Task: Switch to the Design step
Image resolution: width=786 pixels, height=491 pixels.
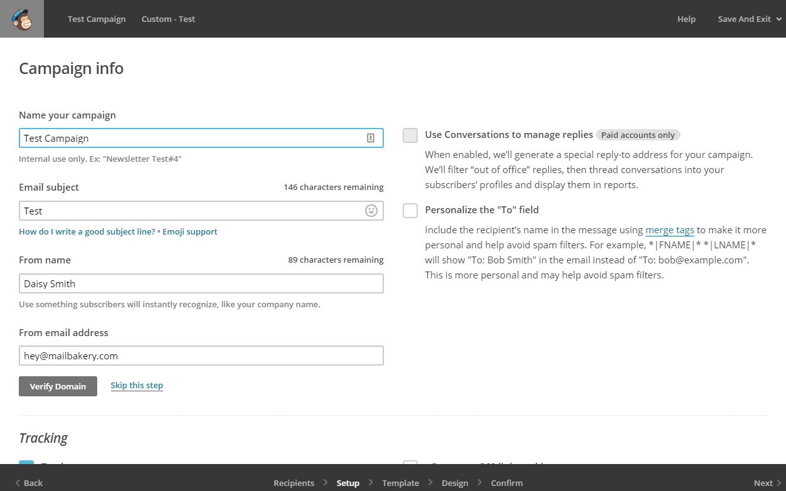Action: click(x=455, y=483)
